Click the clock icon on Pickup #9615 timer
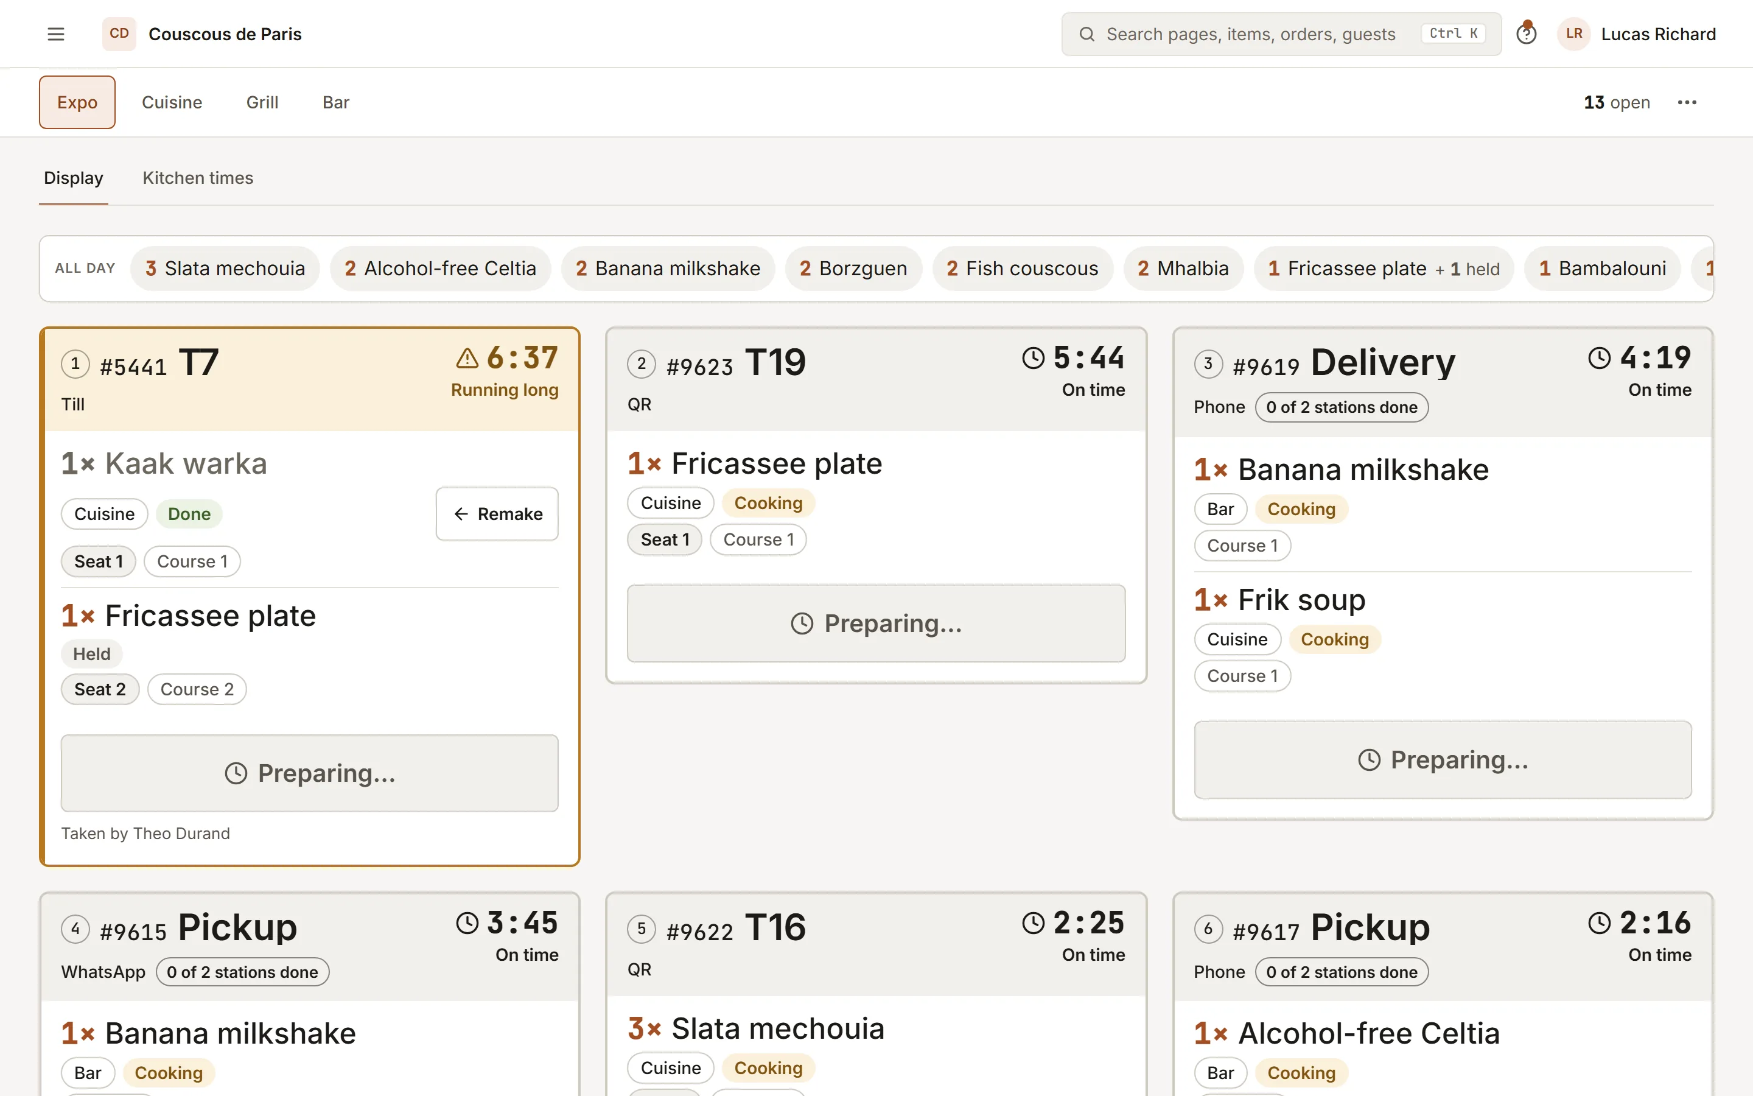The width and height of the screenshot is (1753, 1096). [467, 922]
